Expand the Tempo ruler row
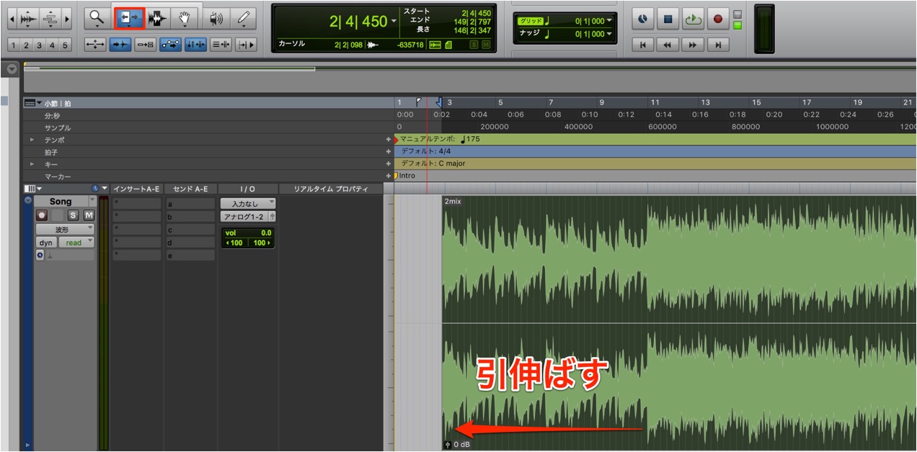Viewport: 917px width, 452px height. coord(32,139)
